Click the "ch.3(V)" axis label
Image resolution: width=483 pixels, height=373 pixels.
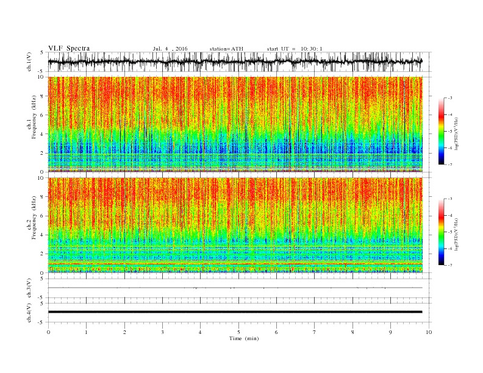pyautogui.click(x=29, y=288)
